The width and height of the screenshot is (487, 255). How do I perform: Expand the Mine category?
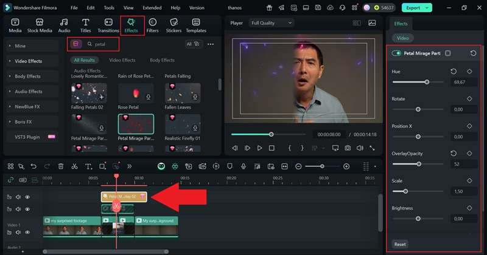32,46
